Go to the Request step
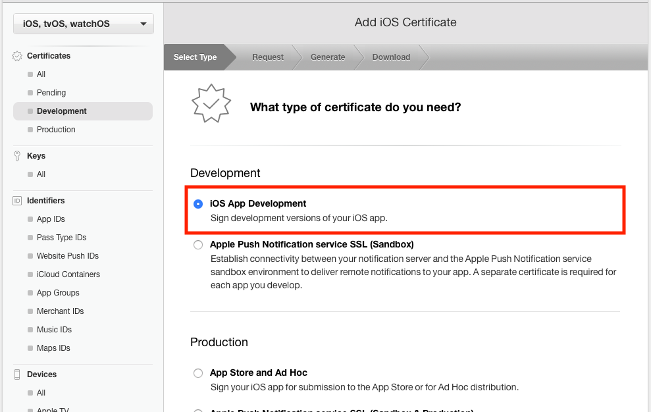Viewport: 651px width, 412px height. click(x=268, y=57)
